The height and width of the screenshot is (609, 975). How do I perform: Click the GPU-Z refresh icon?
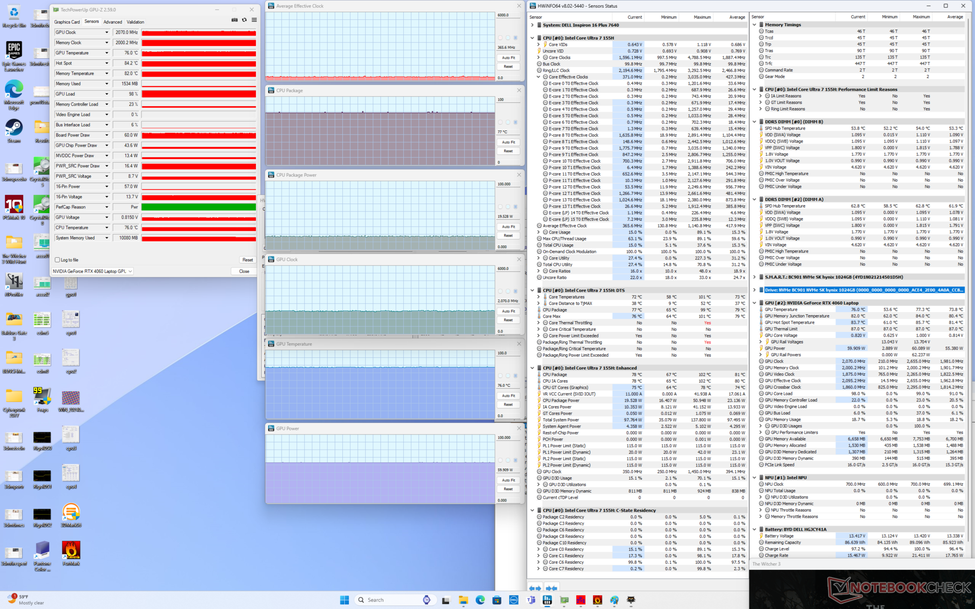coord(244,20)
